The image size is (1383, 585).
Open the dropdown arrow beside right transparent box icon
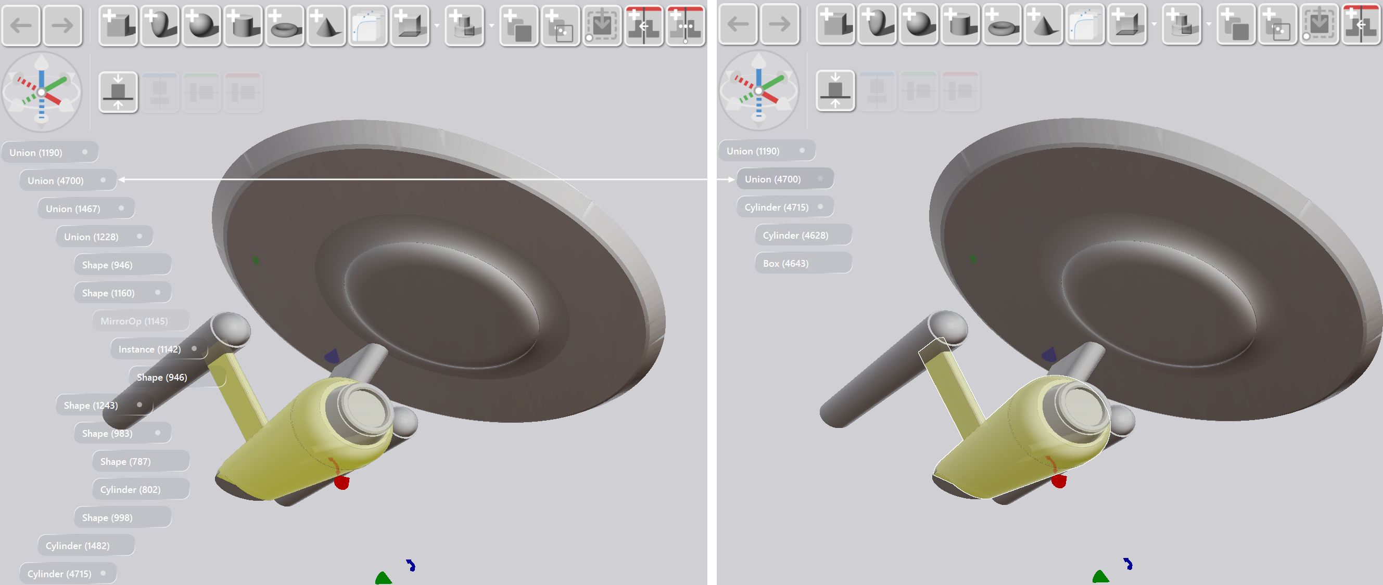click(x=1154, y=24)
